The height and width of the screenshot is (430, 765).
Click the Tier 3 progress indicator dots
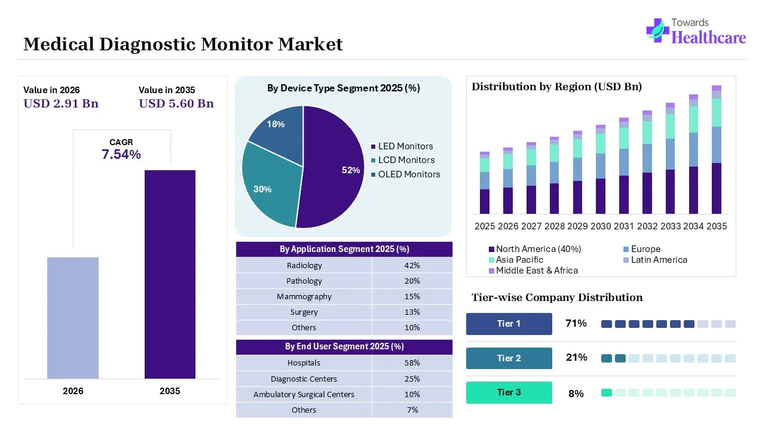point(668,393)
